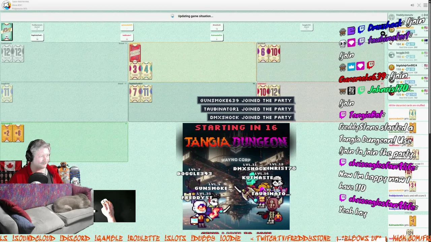Screen dimensions: 431x242
Task: Click the hand-on-mouse camera inset
Action: [x=114, y=206]
